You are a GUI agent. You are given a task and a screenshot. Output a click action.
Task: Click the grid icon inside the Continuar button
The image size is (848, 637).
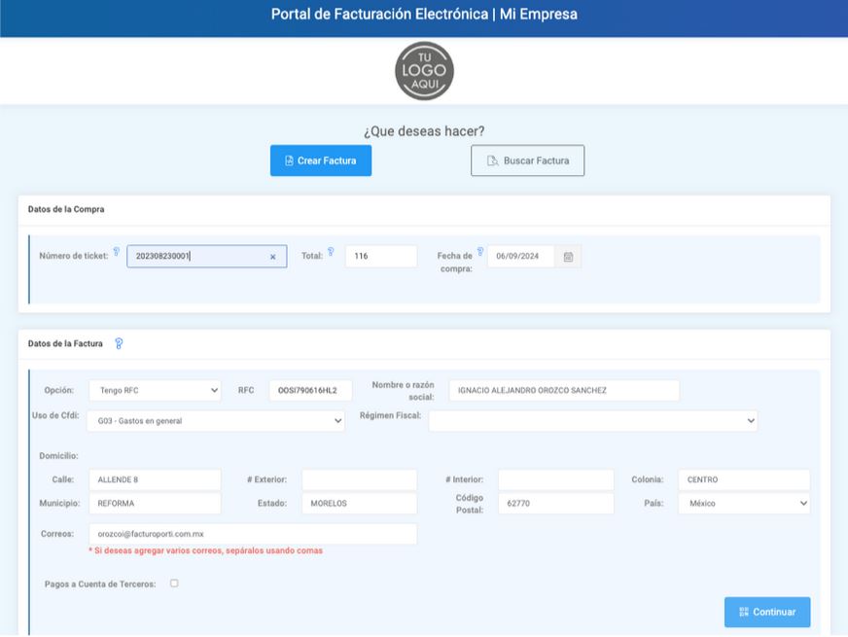pos(744,612)
